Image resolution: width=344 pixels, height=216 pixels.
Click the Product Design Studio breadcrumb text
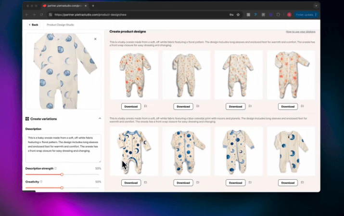(x=60, y=25)
